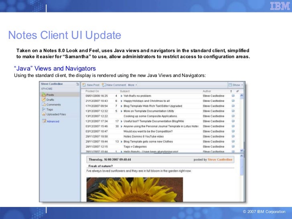
Task: Sort by Subject column header
Action: [125, 91]
